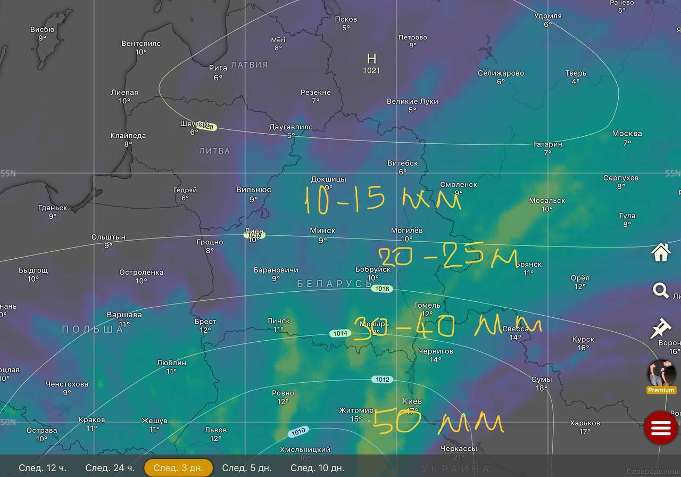Click the Докшицы city label
This screenshot has width=681, height=477.
(x=328, y=179)
